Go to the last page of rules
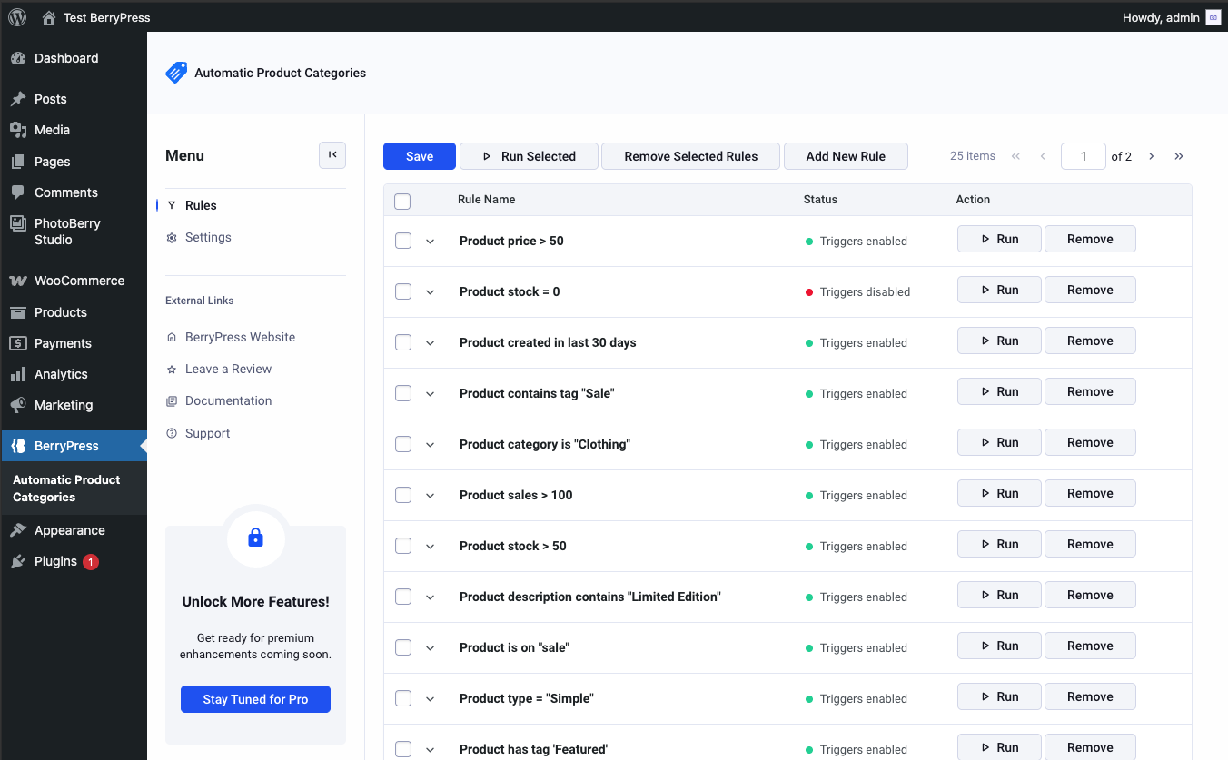 pyautogui.click(x=1179, y=156)
